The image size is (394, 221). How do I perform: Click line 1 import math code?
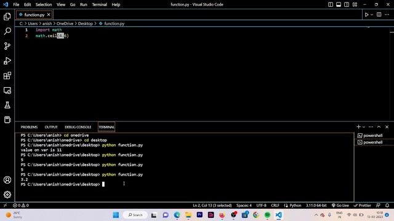(x=49, y=30)
